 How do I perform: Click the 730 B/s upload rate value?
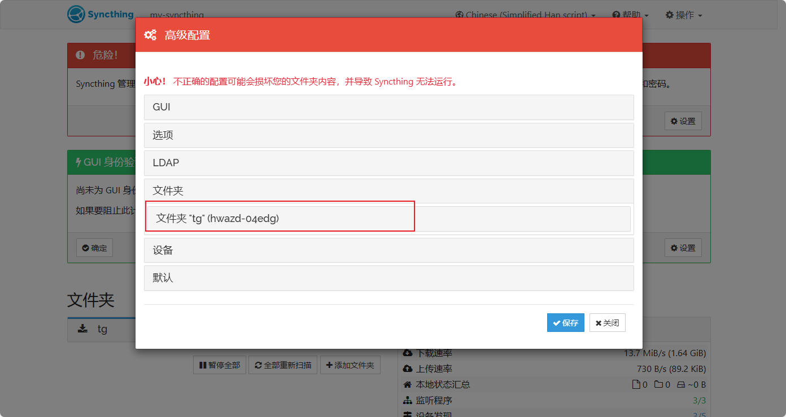671,369
